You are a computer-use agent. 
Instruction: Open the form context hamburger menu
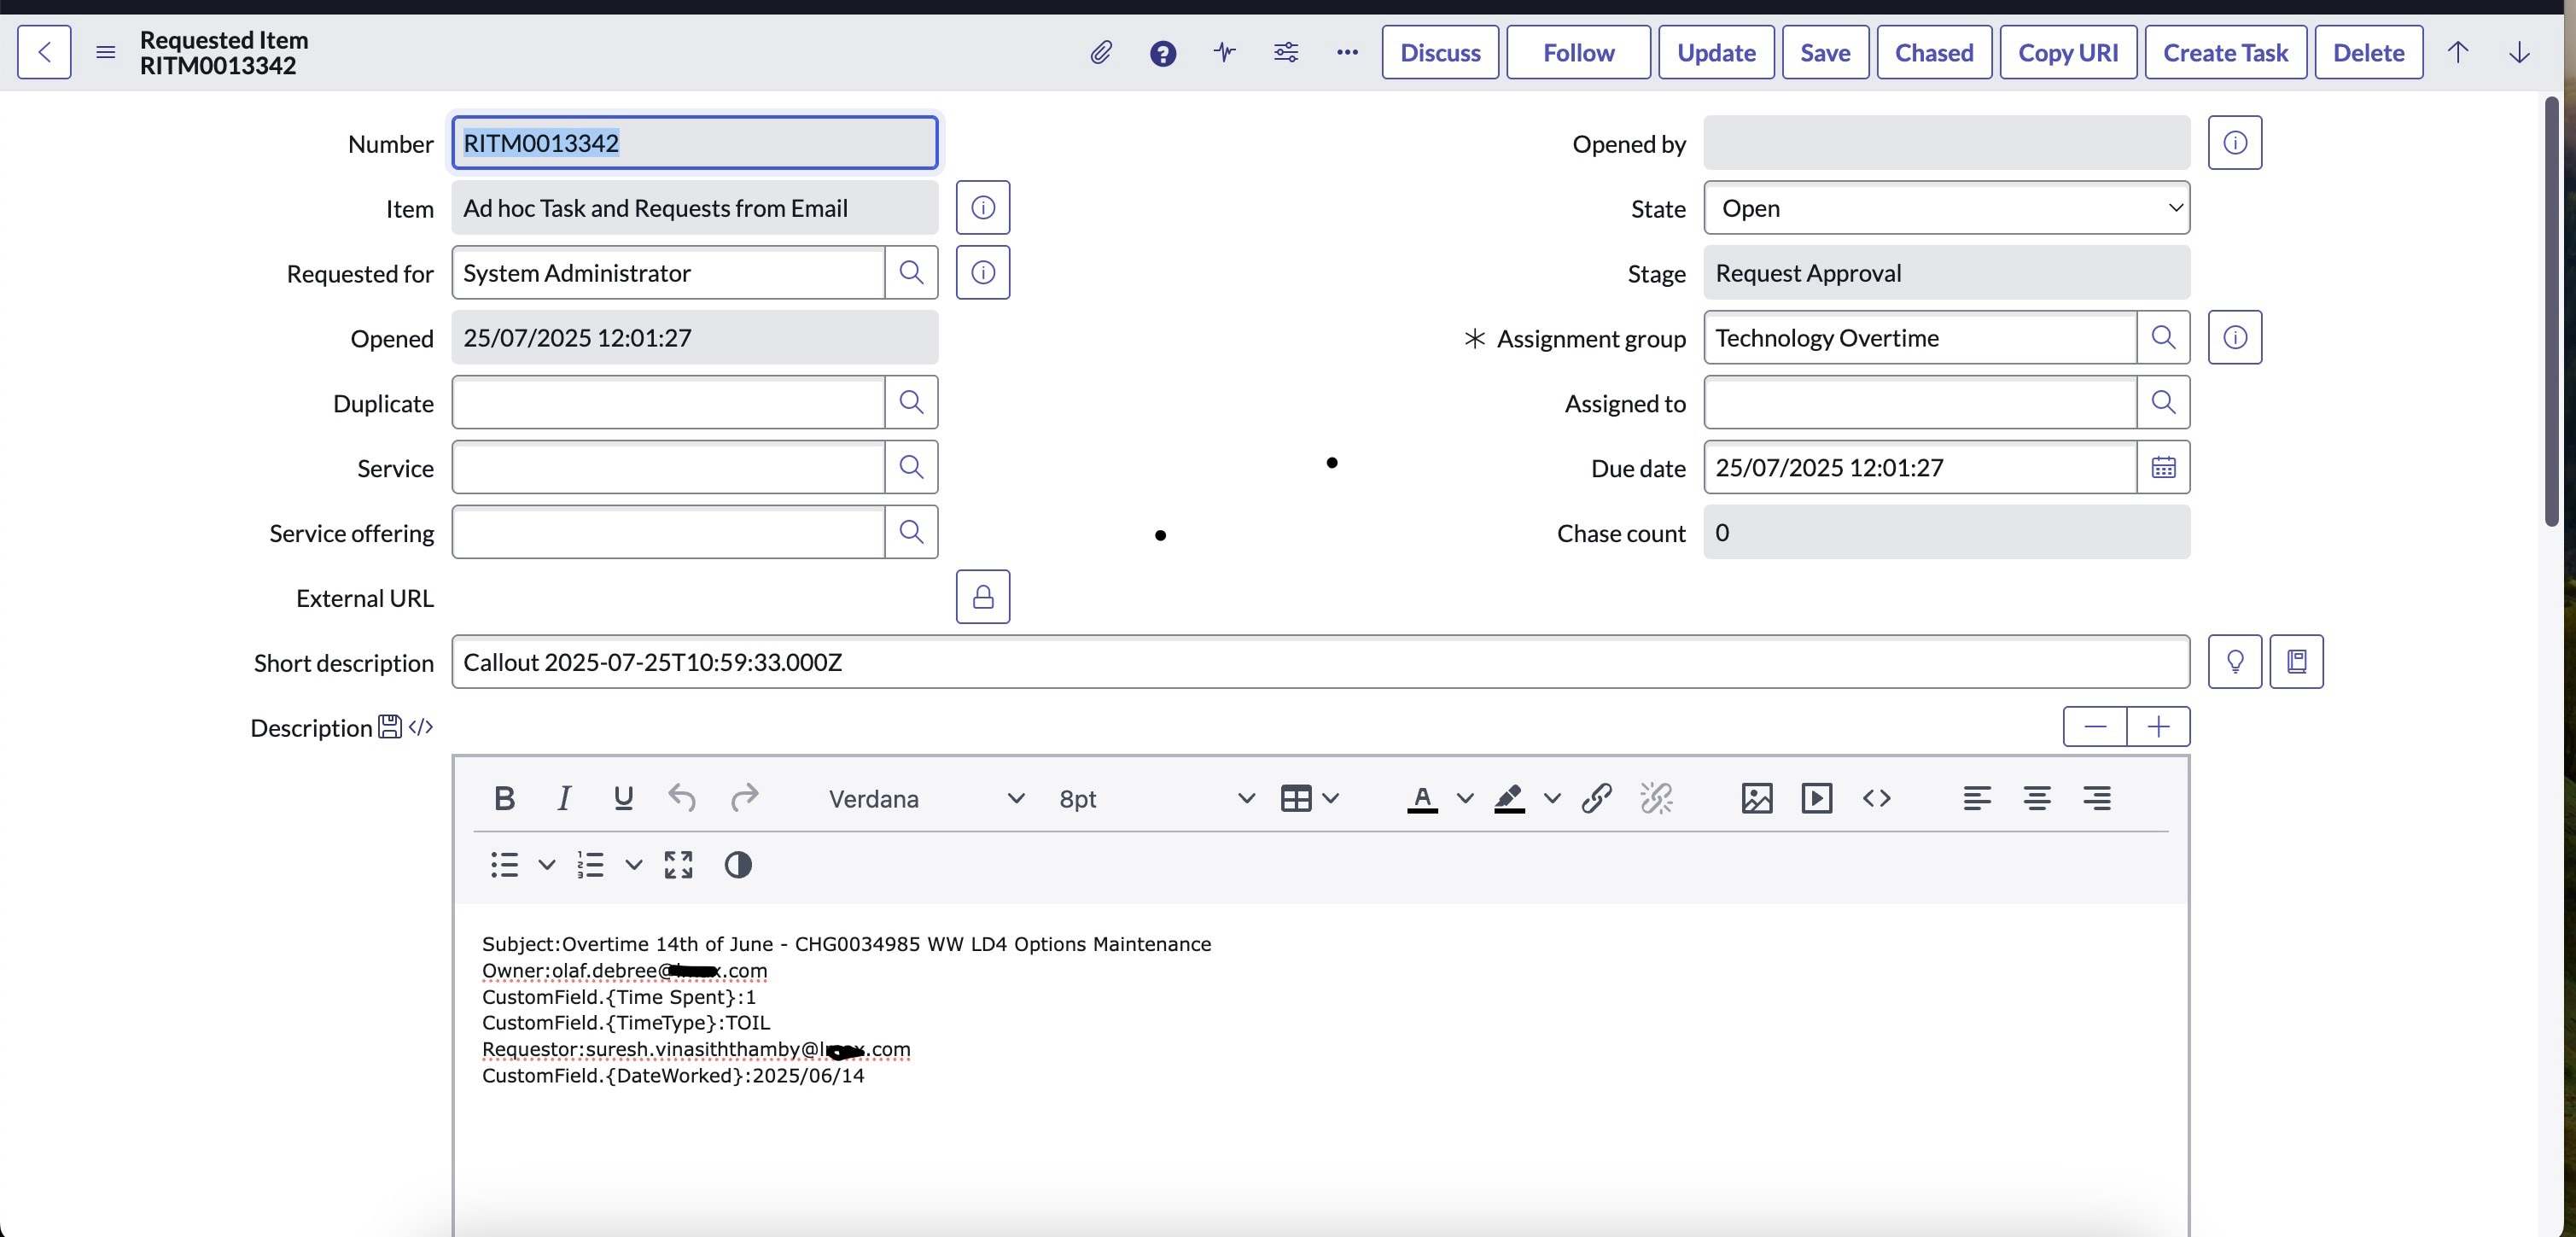[105, 52]
